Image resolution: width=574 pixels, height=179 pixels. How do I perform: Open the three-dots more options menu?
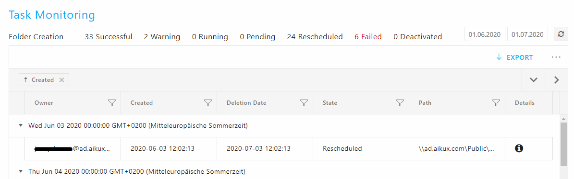click(x=556, y=57)
